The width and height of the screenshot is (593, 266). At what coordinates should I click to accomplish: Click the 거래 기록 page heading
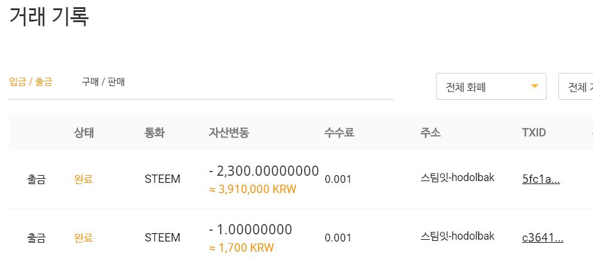49,17
